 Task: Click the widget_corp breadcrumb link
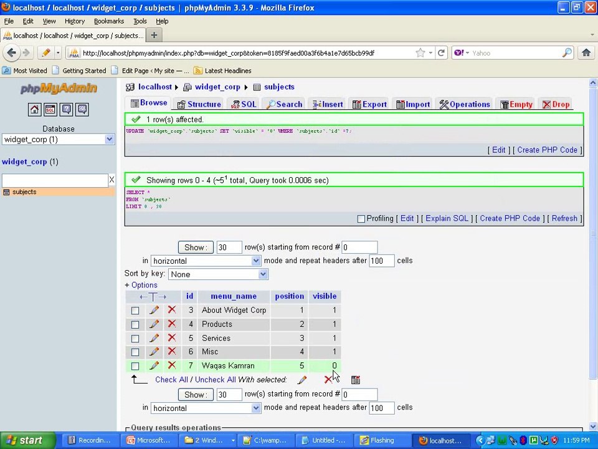tap(217, 87)
